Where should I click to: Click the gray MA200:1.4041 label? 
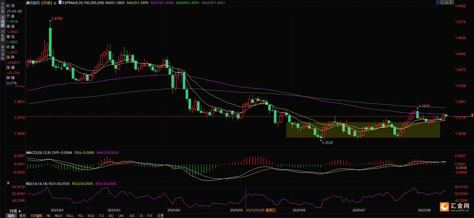click(x=214, y=3)
